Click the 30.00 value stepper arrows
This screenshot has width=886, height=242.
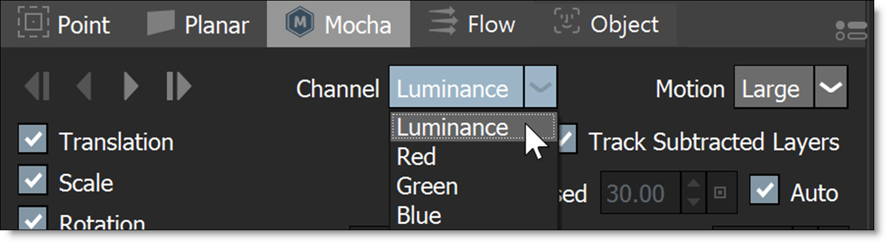click(693, 193)
